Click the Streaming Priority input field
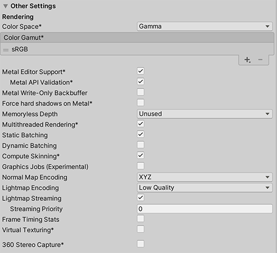Screen dimensions: 277x253 [x=205, y=209]
